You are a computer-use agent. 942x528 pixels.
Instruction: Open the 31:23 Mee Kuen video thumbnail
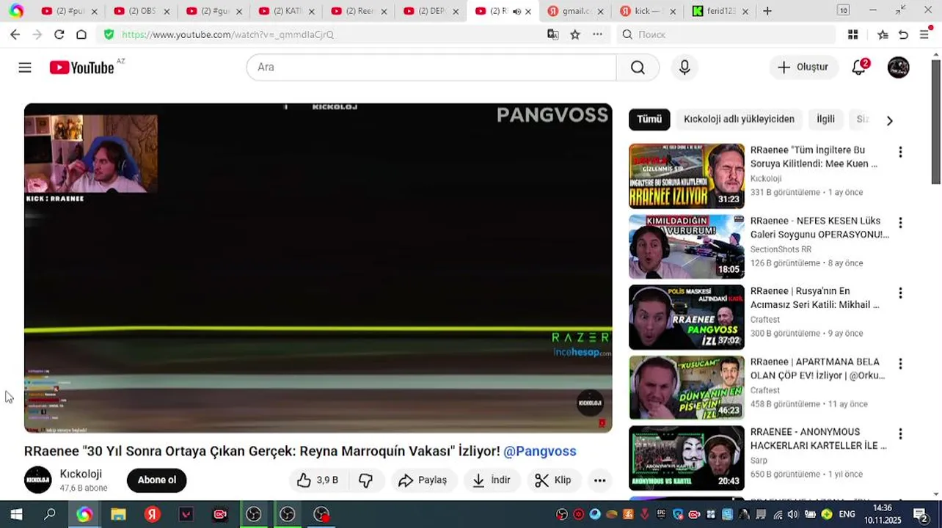687,176
